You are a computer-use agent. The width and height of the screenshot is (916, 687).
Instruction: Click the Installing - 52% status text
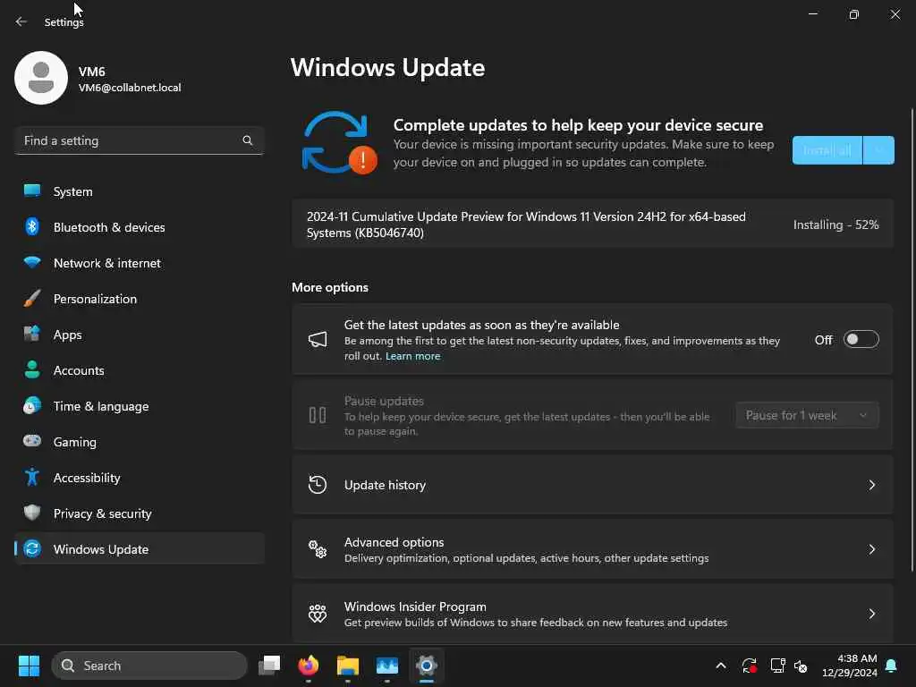tap(836, 225)
